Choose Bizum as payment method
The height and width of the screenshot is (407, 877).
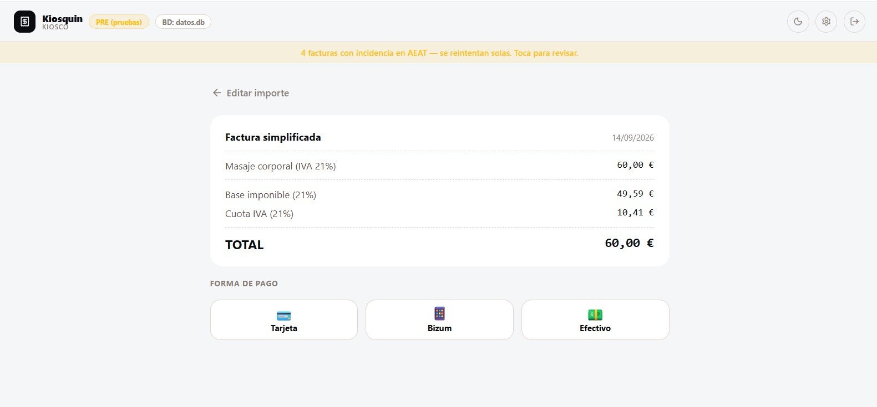click(x=439, y=320)
